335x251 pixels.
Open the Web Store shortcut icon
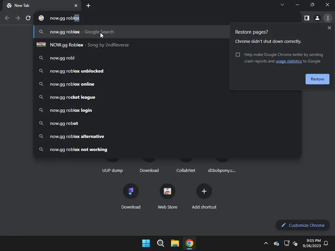[x=167, y=191]
